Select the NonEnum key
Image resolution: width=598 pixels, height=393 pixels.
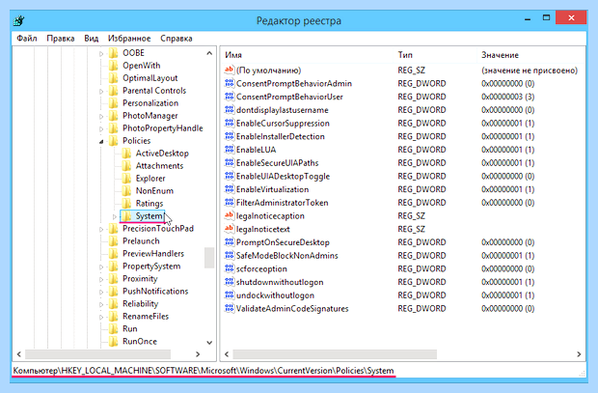[154, 190]
